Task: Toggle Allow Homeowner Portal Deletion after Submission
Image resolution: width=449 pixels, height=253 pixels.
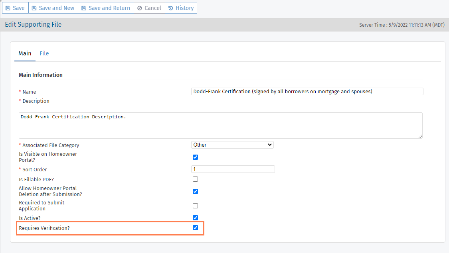Action: [196, 191]
